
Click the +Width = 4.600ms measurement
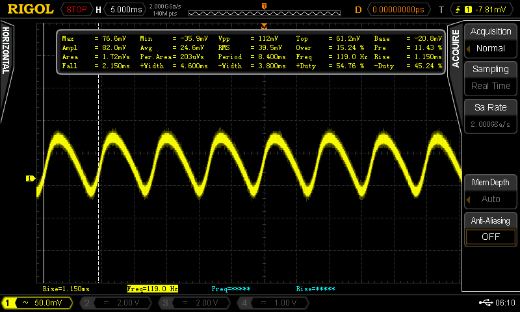coord(174,66)
